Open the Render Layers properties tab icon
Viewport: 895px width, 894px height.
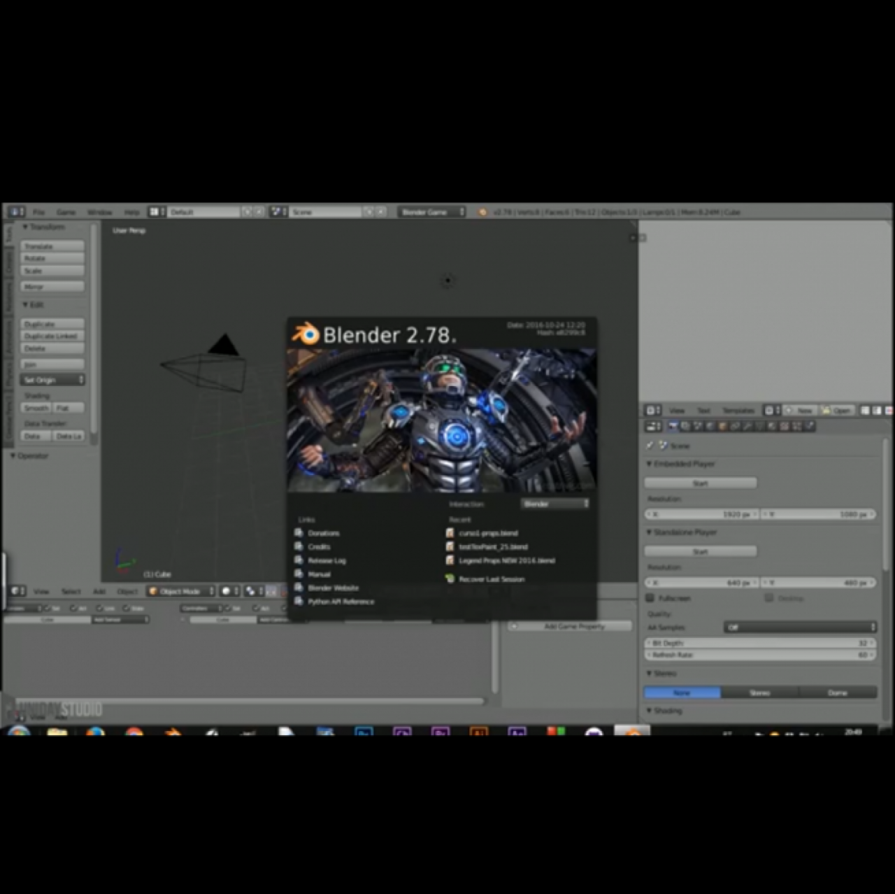coord(685,426)
